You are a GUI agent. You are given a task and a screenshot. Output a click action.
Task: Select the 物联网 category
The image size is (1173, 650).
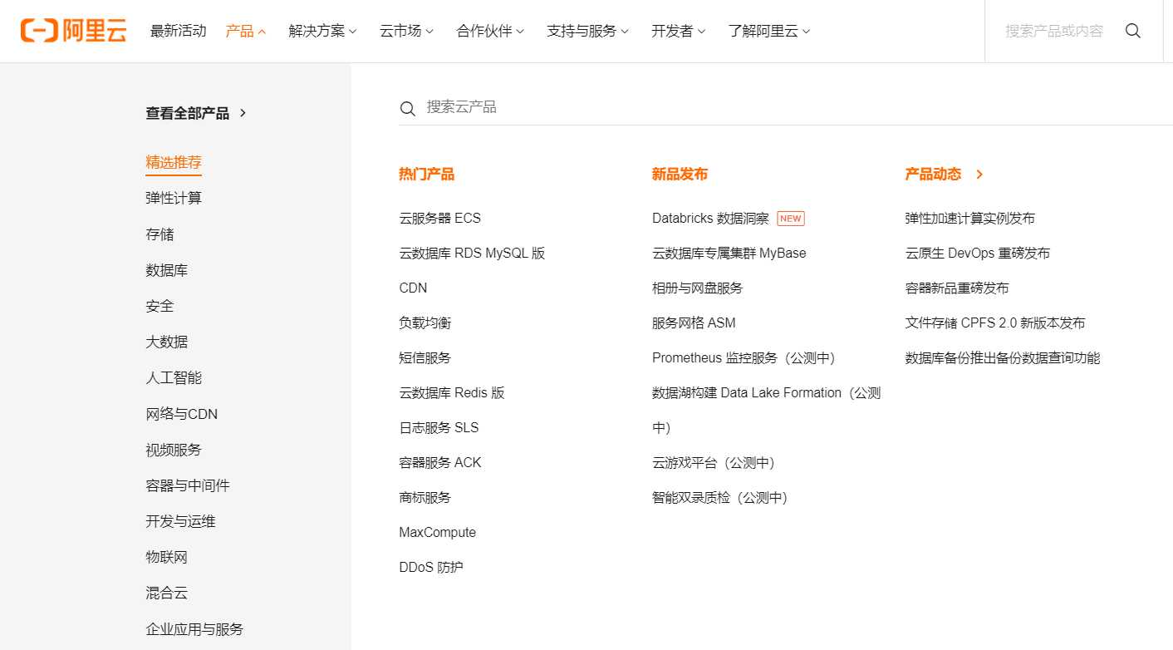(x=167, y=557)
